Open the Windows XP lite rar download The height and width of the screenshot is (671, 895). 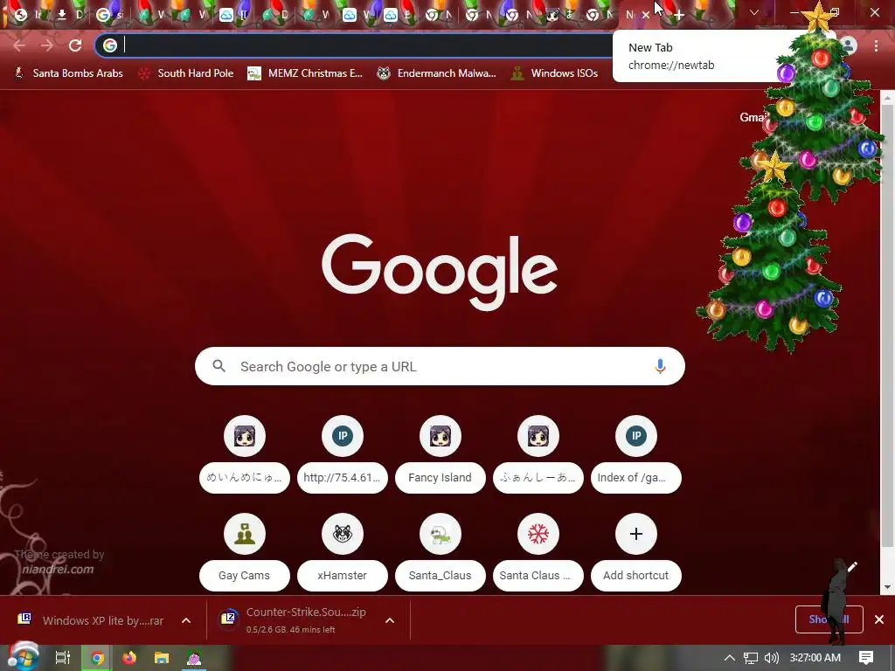coord(91,621)
